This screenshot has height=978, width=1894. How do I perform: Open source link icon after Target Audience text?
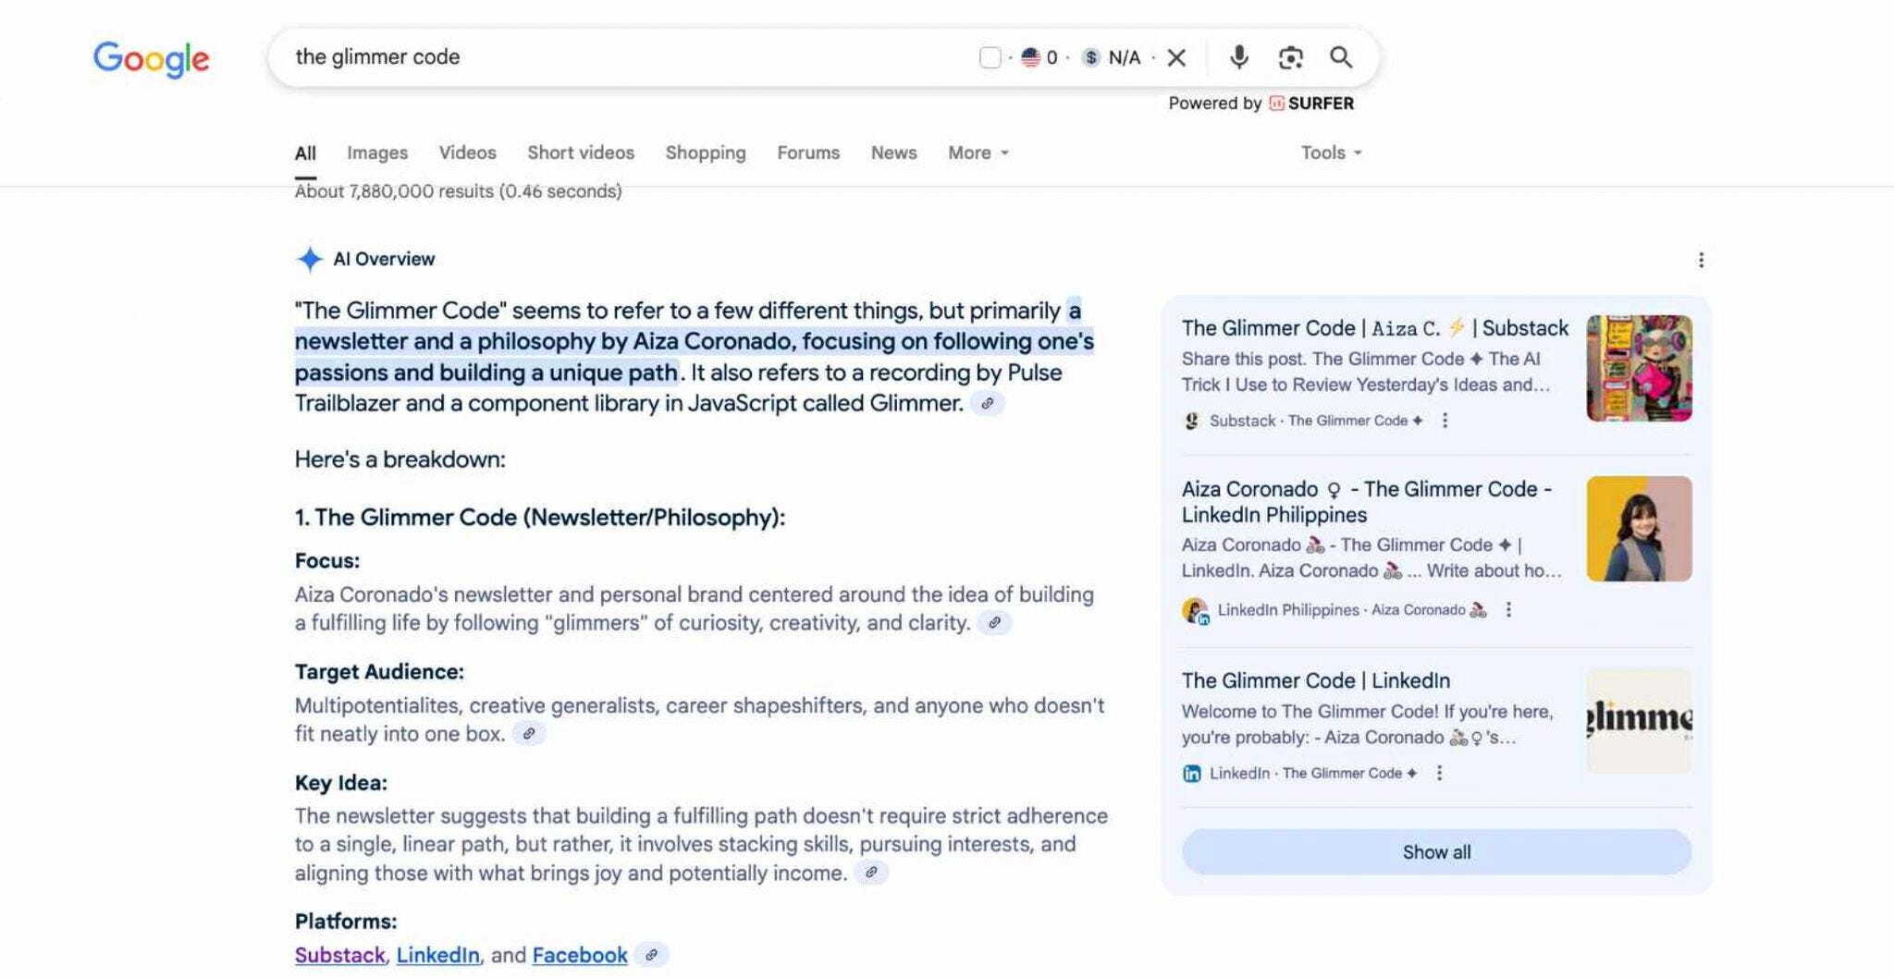(528, 734)
